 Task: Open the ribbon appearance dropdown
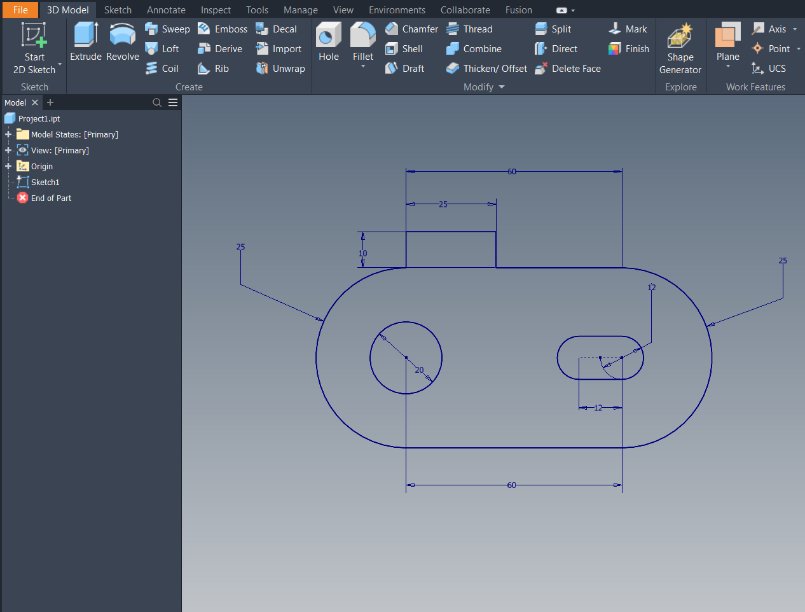(x=572, y=10)
